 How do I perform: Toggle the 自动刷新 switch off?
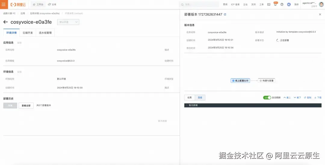click(267, 97)
